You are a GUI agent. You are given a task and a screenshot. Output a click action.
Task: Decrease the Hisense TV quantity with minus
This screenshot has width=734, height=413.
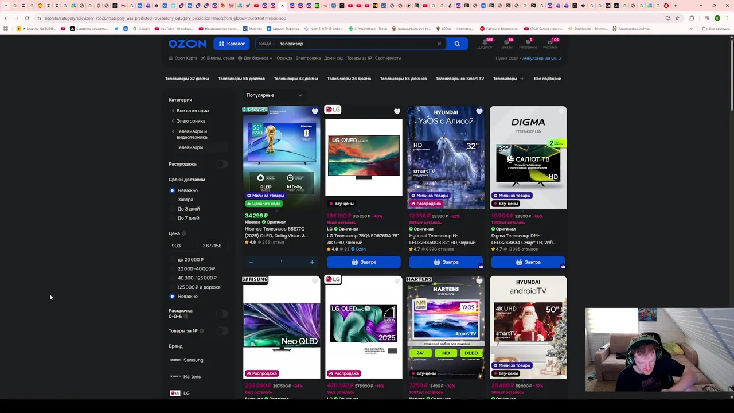pos(251,262)
